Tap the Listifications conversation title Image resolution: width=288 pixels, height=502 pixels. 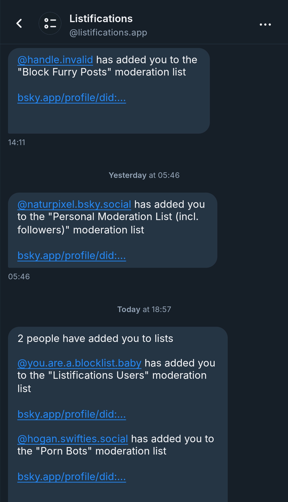[x=101, y=19]
